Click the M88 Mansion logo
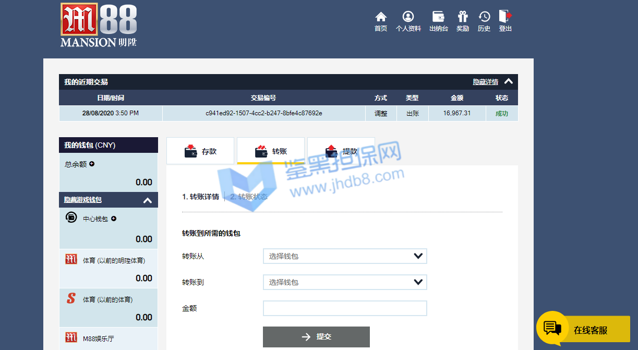638x350 pixels. 99,25
